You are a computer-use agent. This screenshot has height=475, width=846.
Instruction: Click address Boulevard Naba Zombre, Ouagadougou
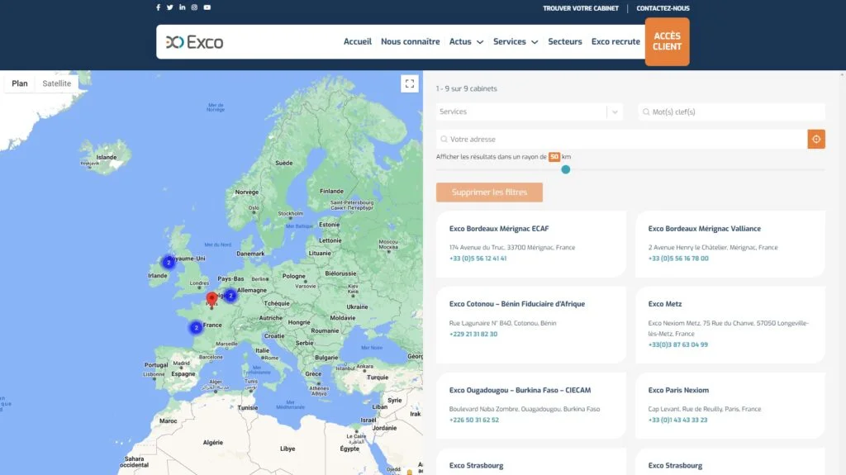tap(525, 409)
